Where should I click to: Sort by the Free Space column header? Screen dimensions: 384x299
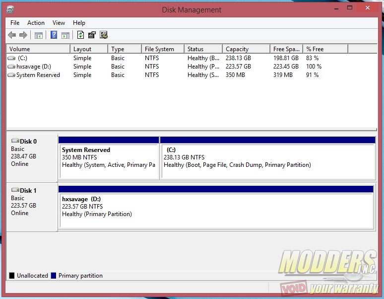[287, 49]
